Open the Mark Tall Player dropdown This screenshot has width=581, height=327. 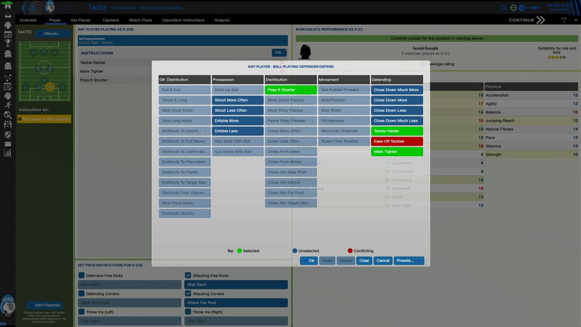click(x=129, y=302)
